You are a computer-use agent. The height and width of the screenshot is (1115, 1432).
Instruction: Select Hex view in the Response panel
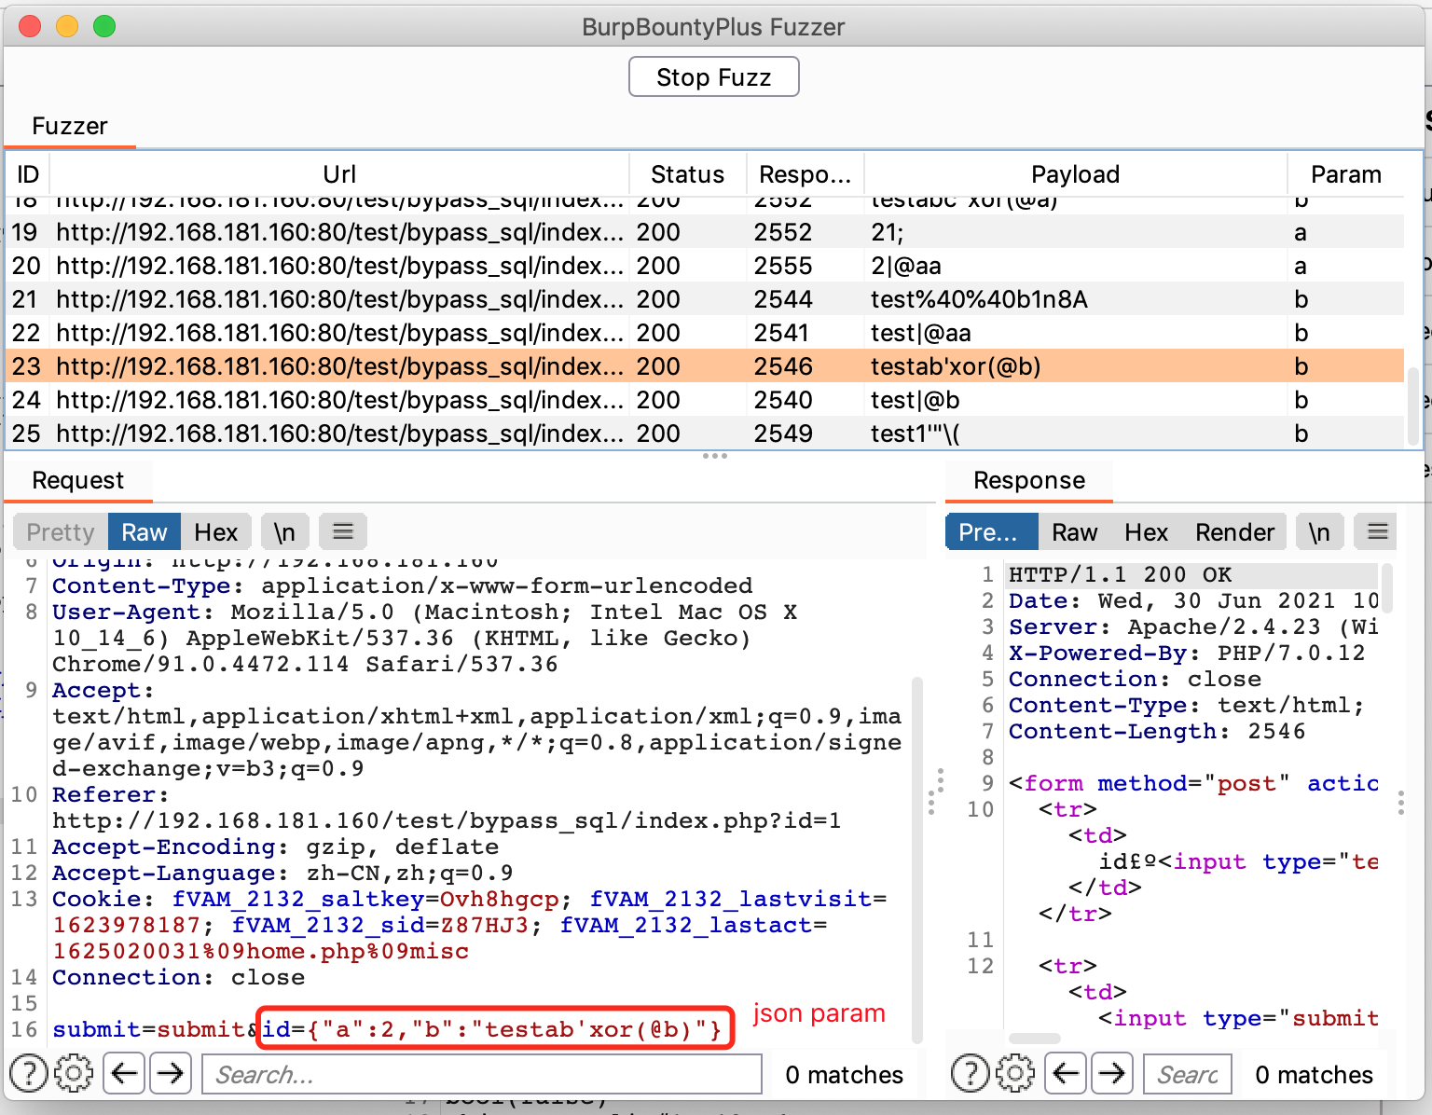(x=1146, y=532)
